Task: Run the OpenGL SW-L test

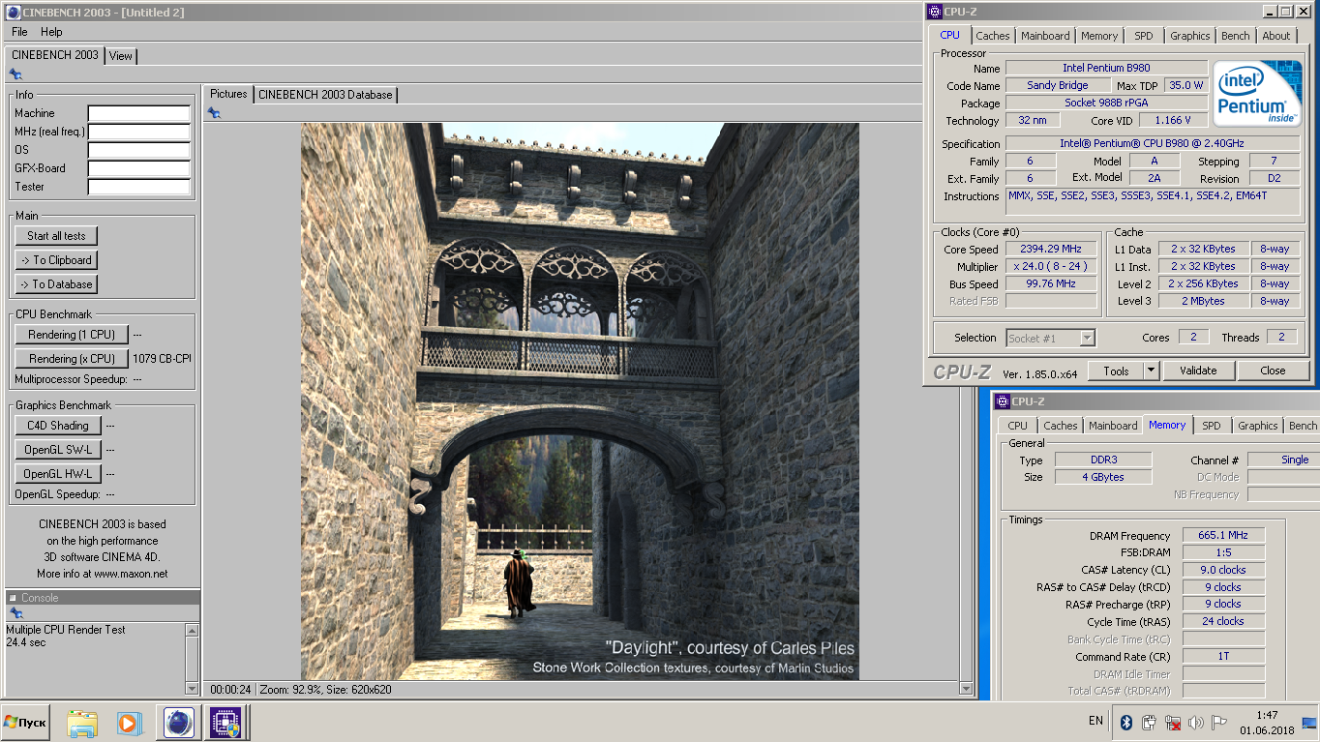Action: [x=58, y=450]
